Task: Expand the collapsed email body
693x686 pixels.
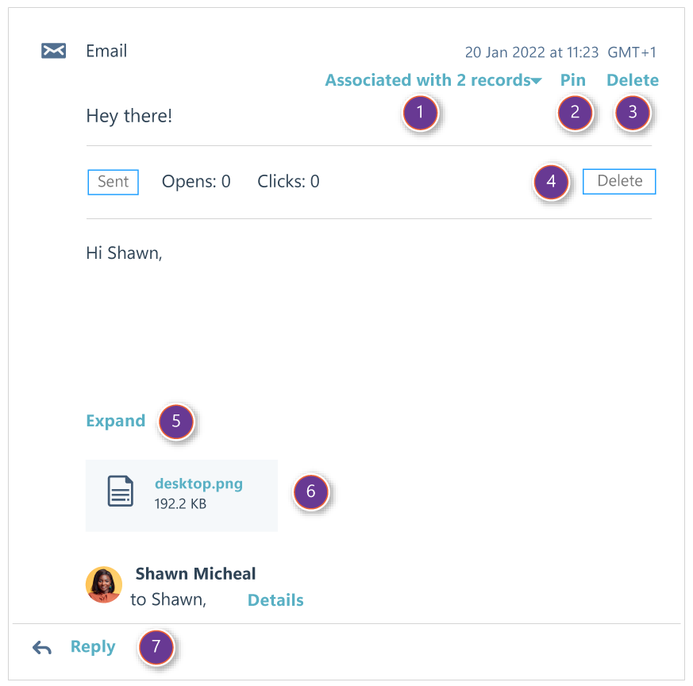Action: point(116,421)
